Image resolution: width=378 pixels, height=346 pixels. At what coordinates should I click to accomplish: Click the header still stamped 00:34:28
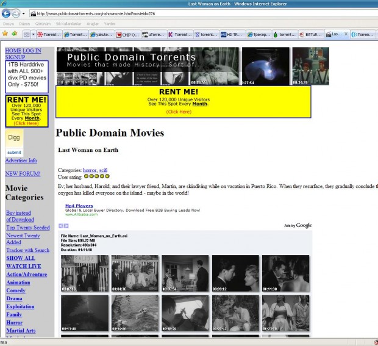[310, 66]
